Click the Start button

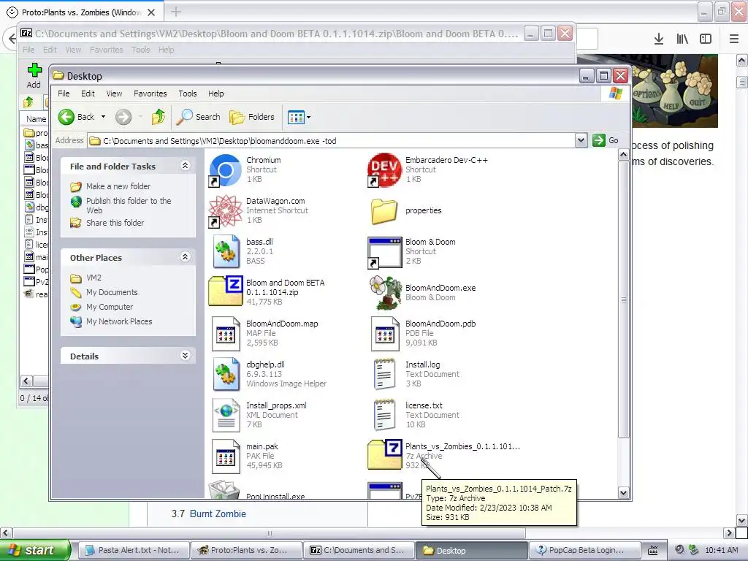35,550
